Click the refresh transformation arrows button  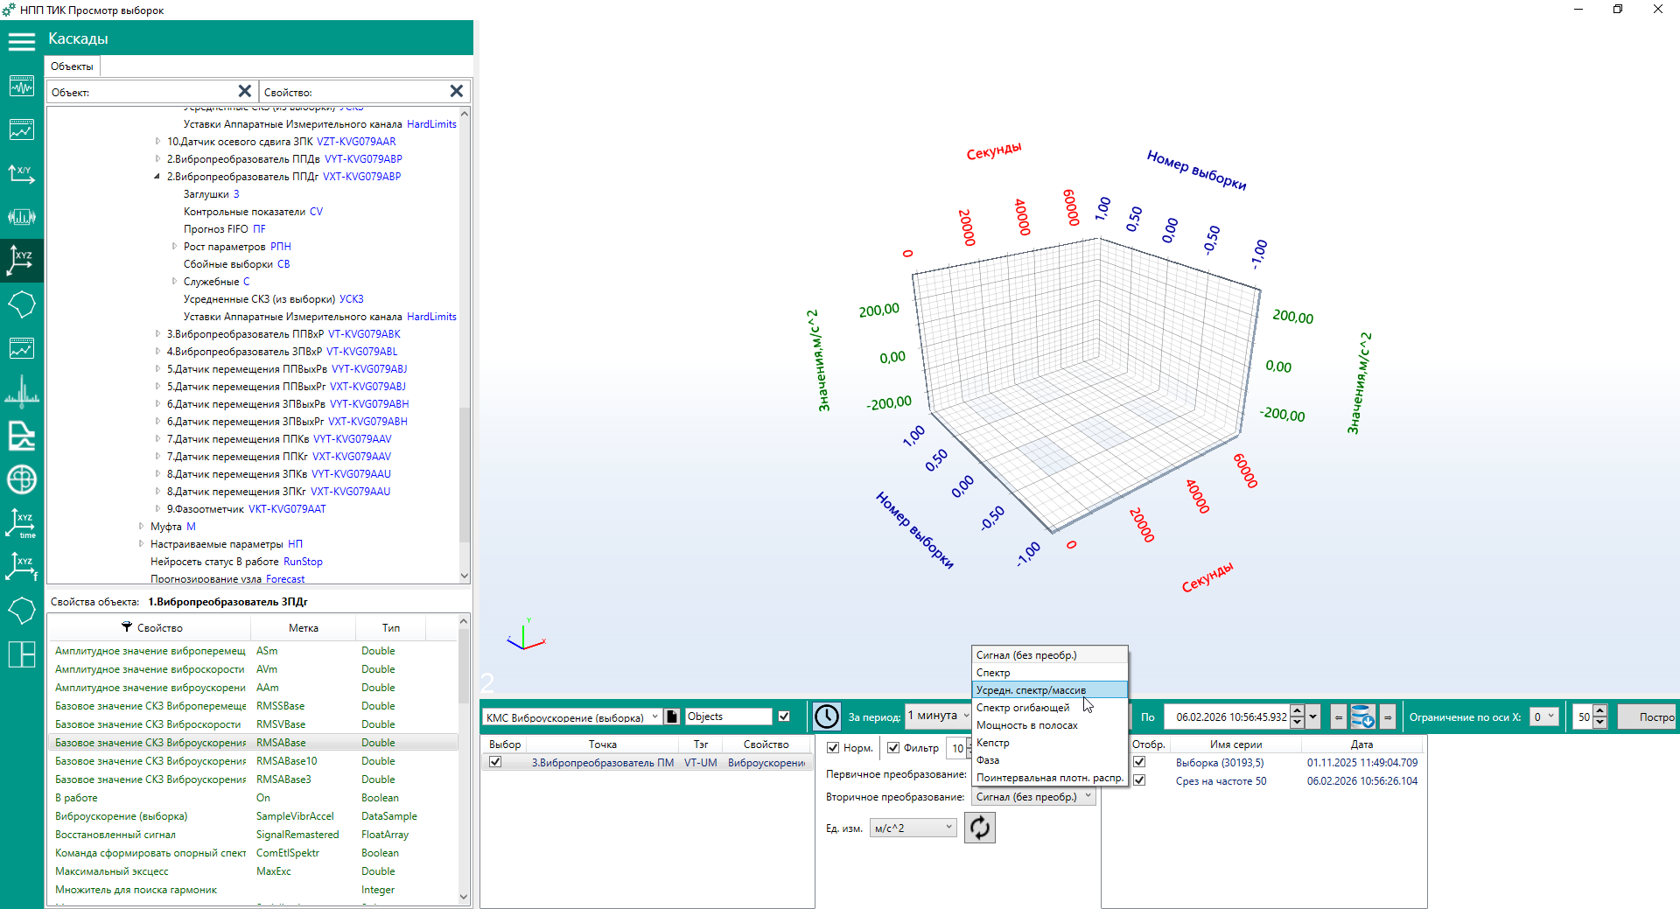pos(980,828)
